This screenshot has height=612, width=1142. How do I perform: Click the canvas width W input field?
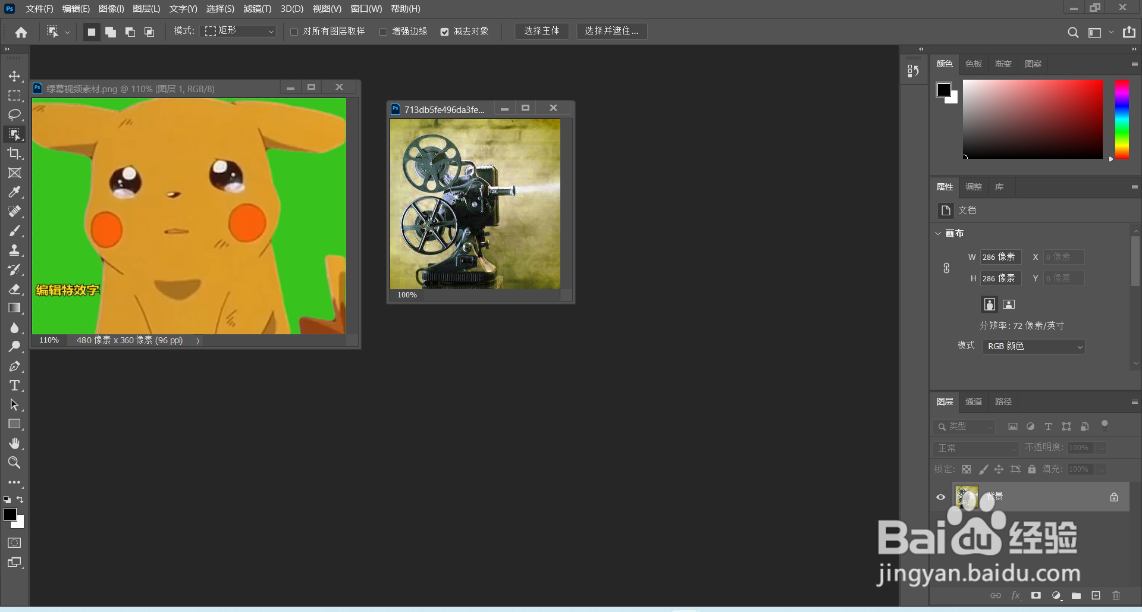click(x=1001, y=257)
